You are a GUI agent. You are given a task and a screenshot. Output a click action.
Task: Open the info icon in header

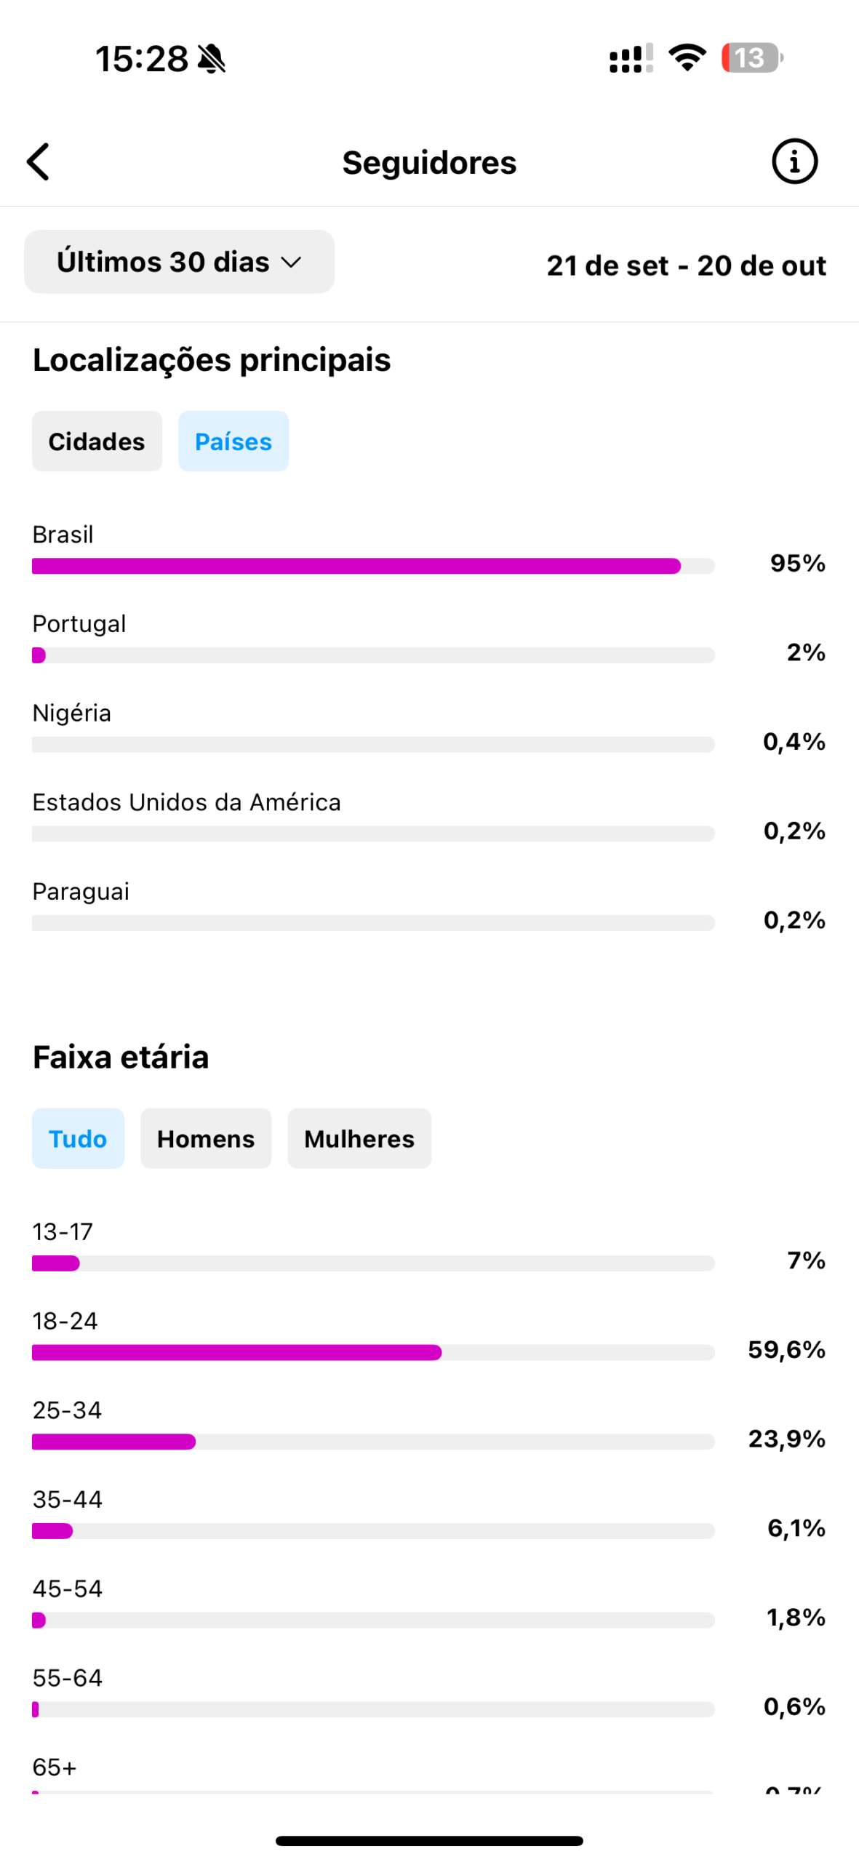[x=794, y=161]
